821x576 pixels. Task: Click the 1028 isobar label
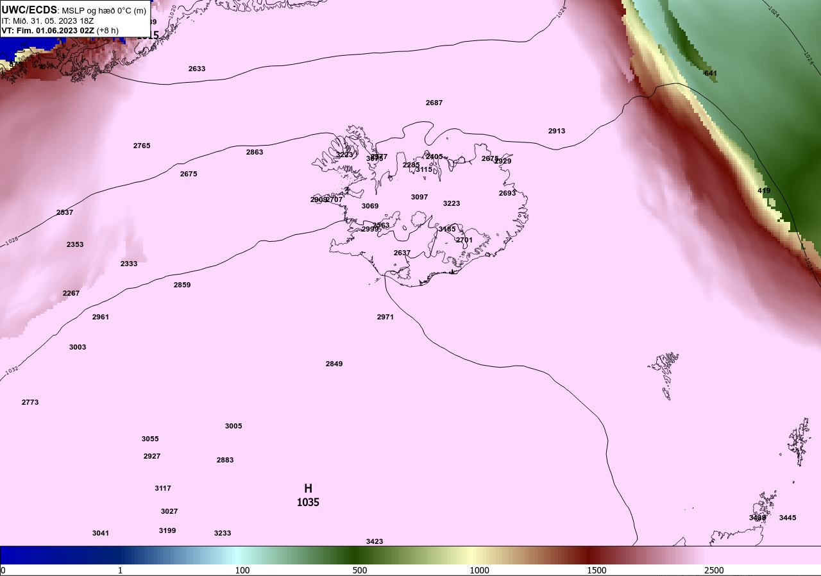point(12,242)
